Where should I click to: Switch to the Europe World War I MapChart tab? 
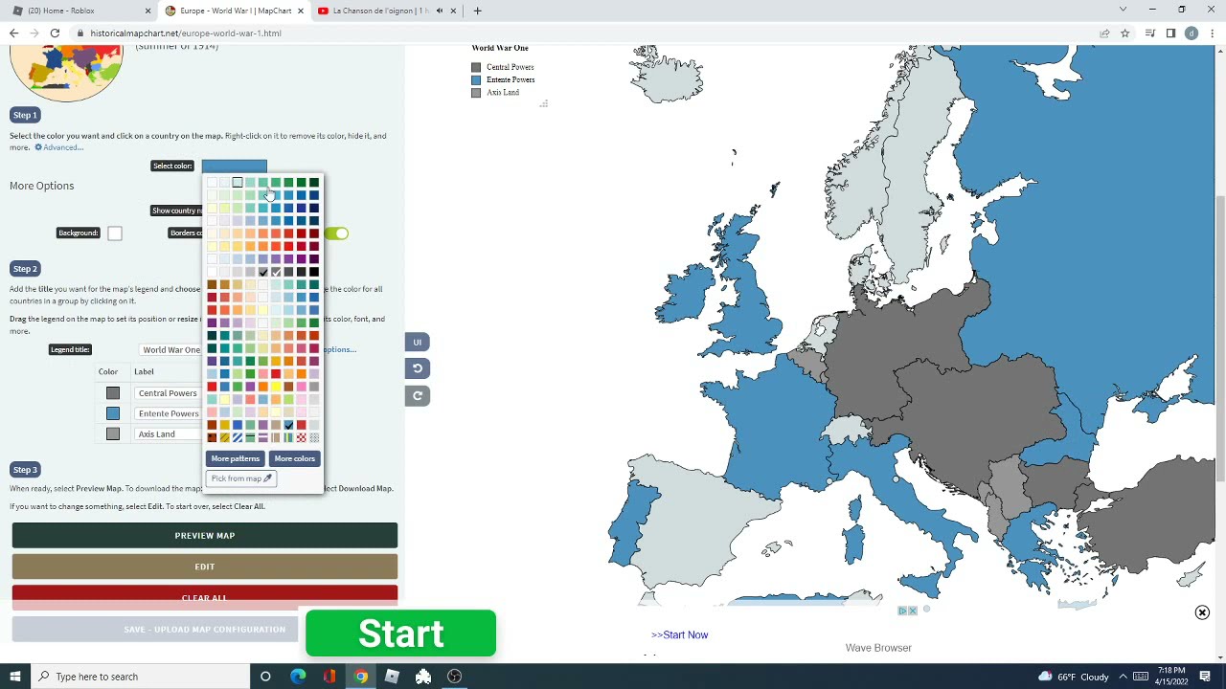click(x=234, y=11)
